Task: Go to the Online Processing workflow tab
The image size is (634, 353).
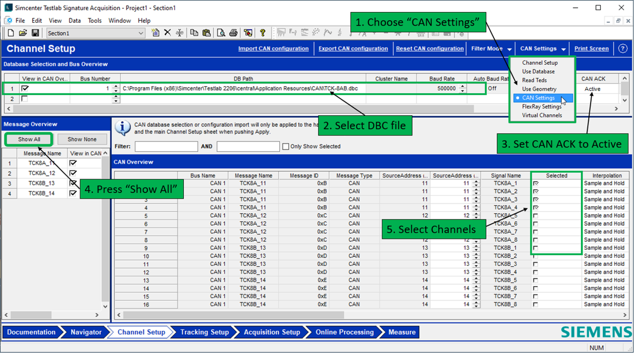Action: (x=344, y=333)
